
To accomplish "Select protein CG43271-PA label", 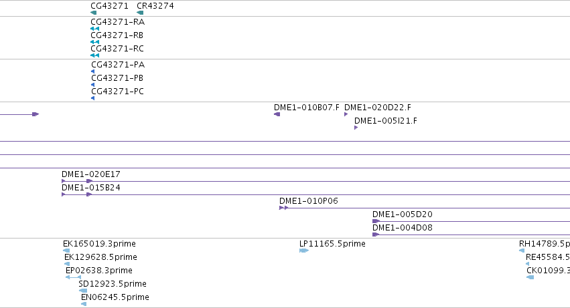I will tap(118, 65).
